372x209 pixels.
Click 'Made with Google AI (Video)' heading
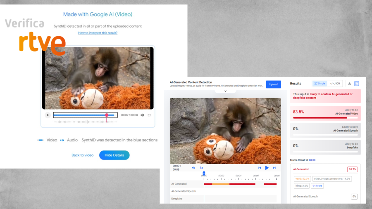(x=98, y=14)
